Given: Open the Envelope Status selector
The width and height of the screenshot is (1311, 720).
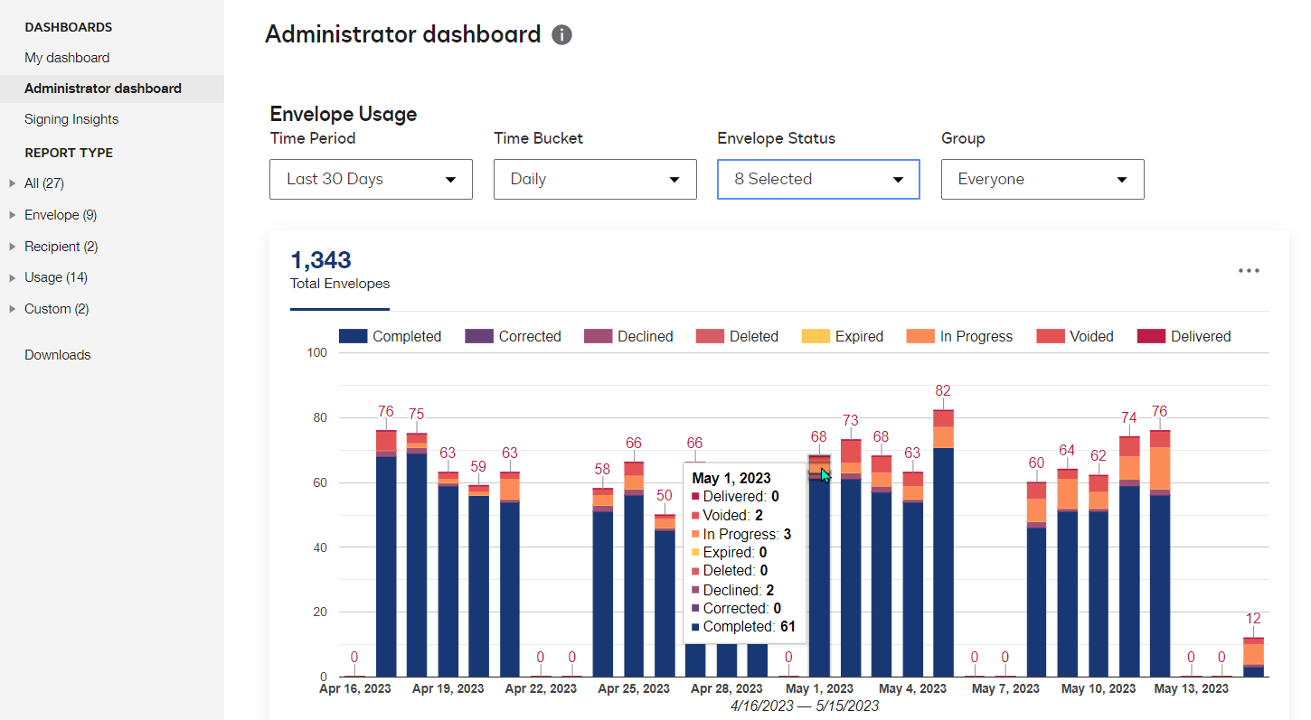Looking at the screenshot, I should 818,179.
